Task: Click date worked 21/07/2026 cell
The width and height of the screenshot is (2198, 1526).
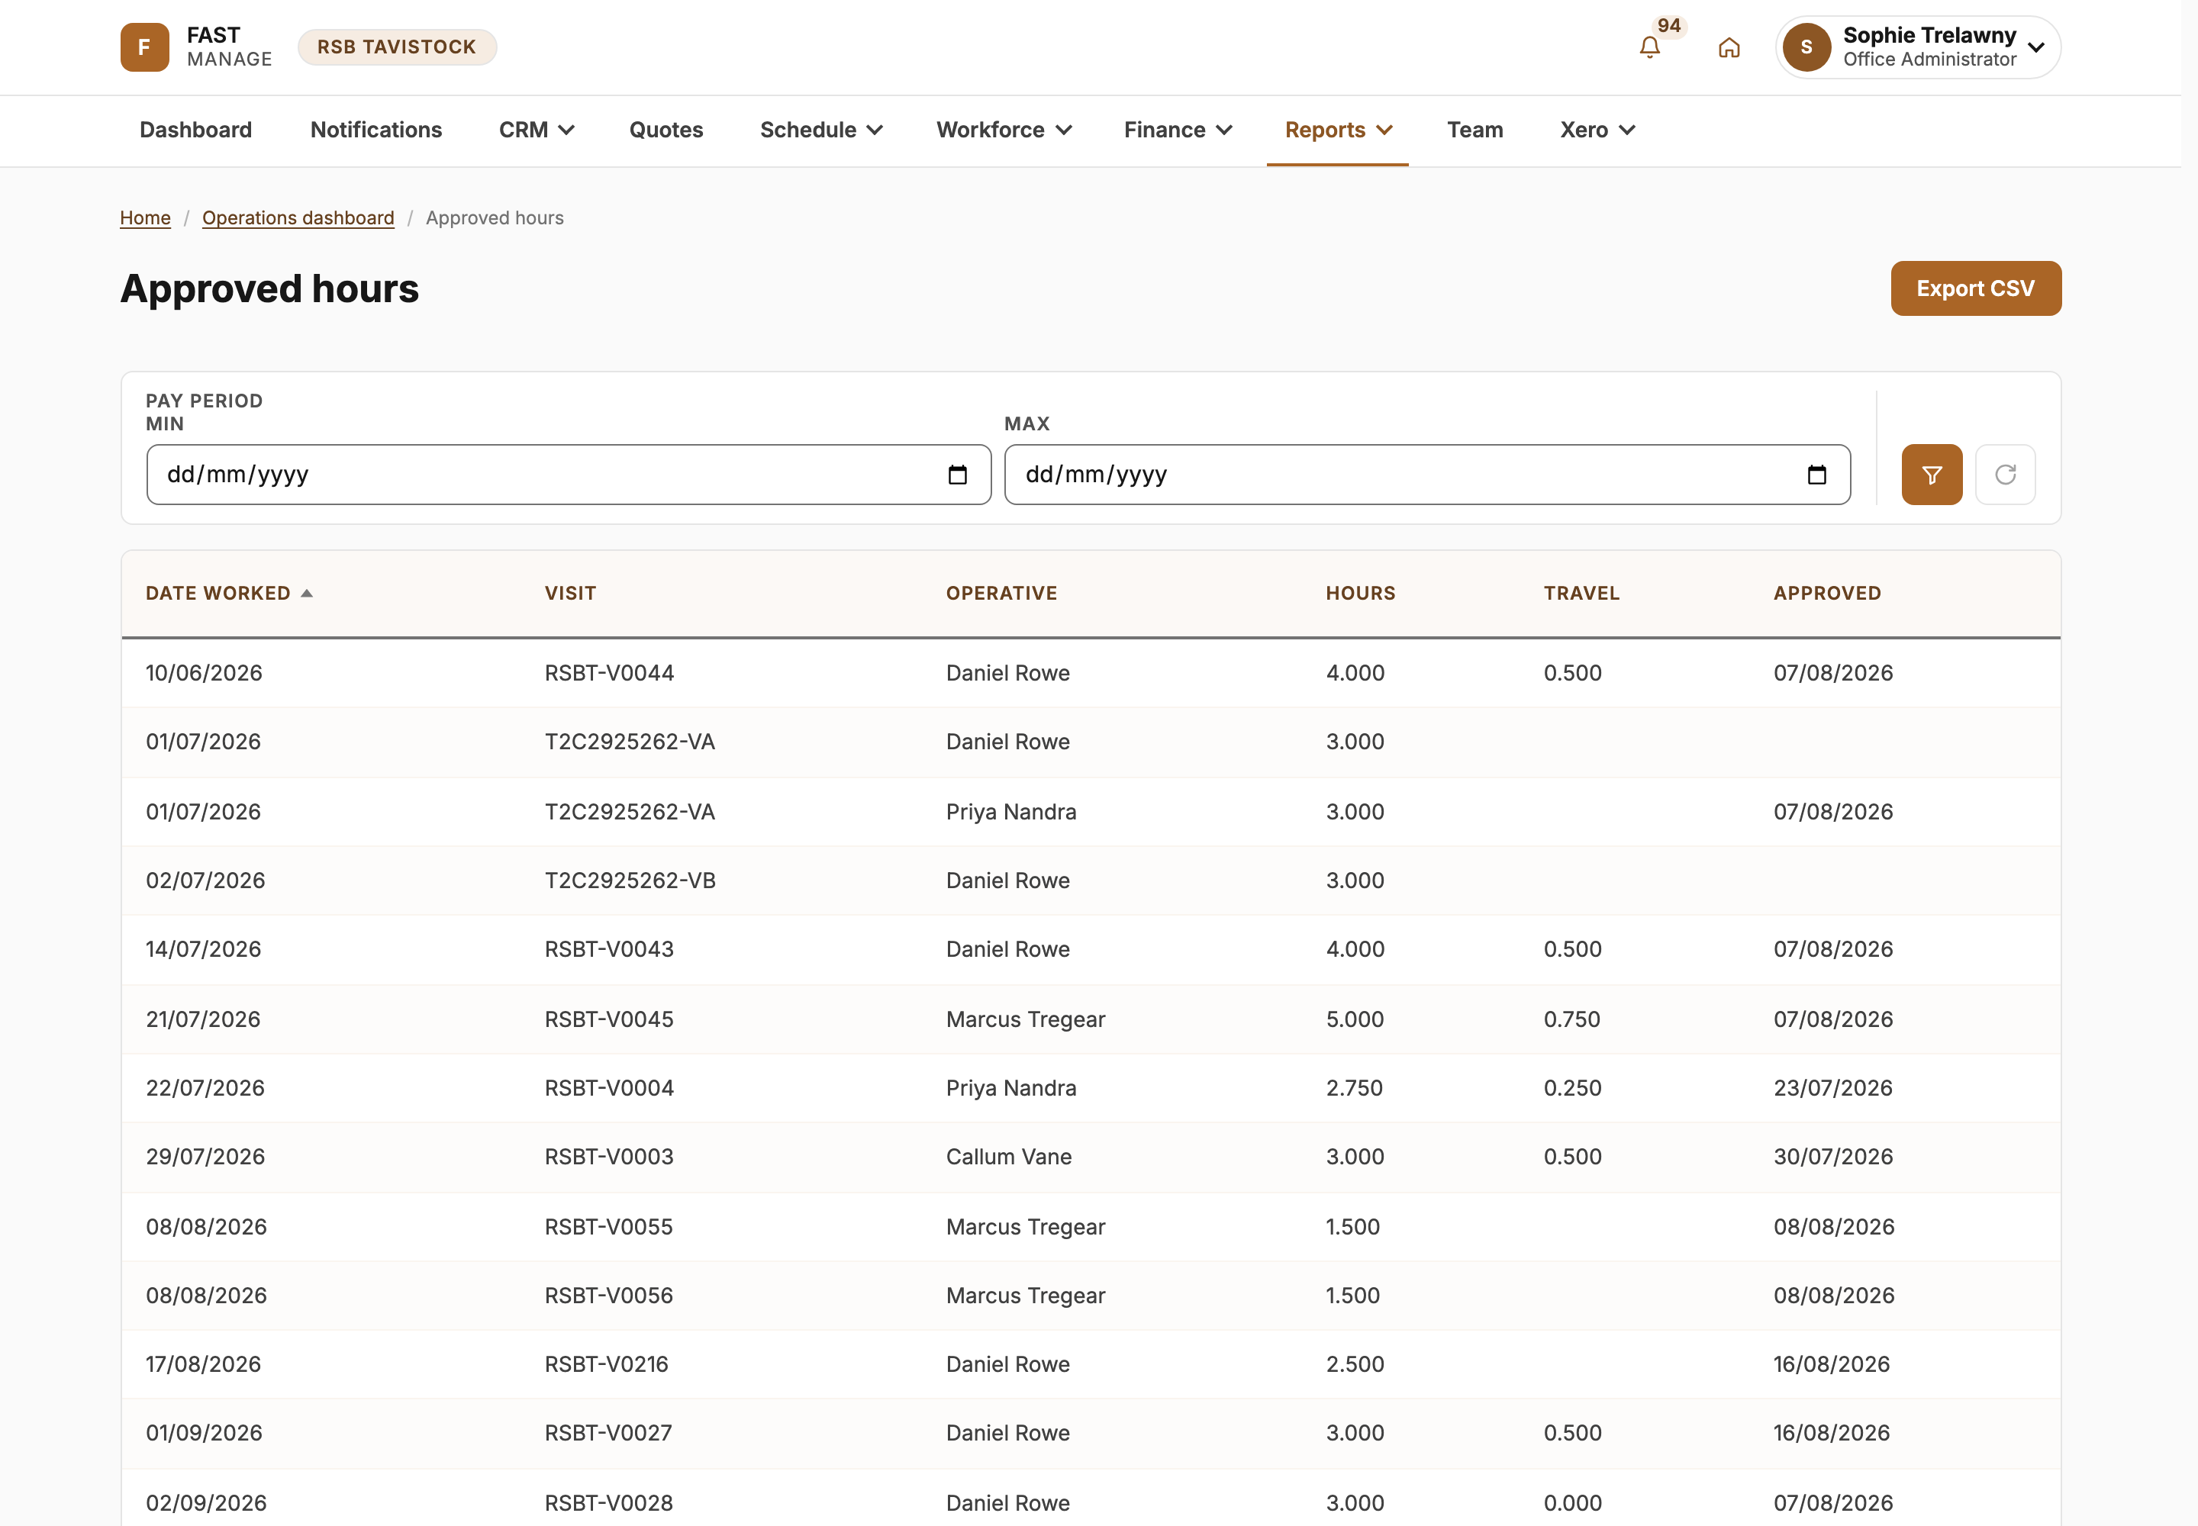Action: coord(203,1019)
